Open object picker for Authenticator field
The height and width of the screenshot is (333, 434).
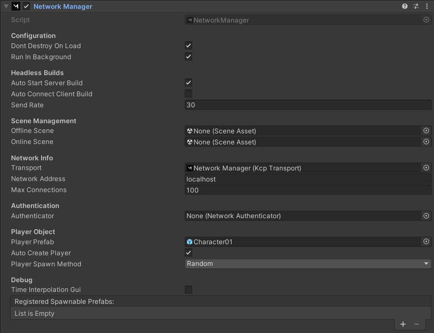(426, 216)
